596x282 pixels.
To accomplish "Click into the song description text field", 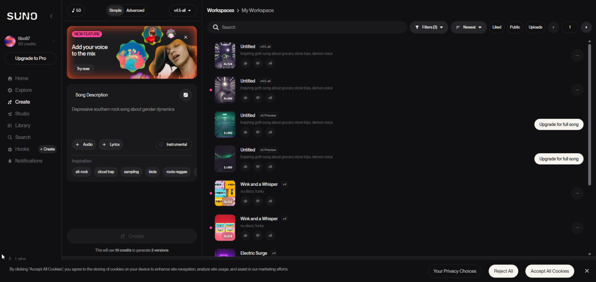I will tap(132, 120).
